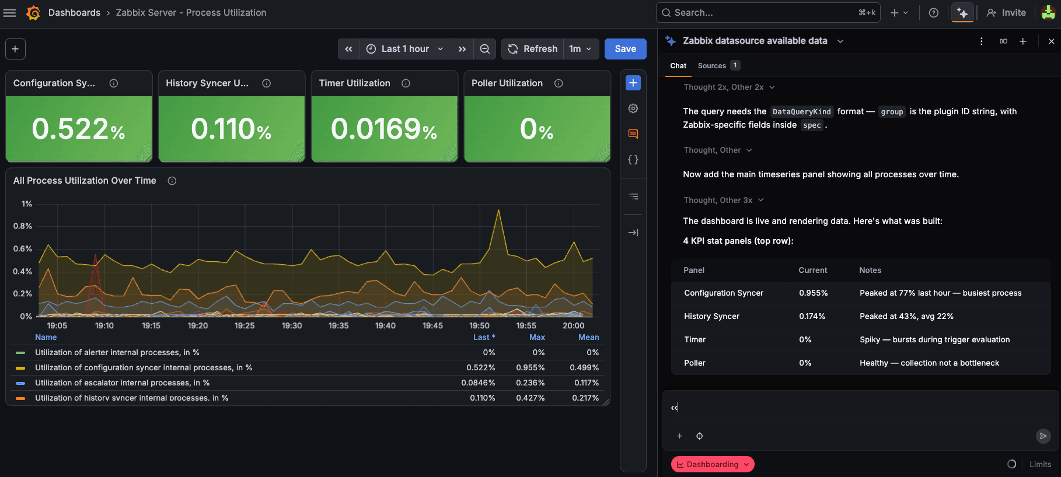Expand 'Thought, Other' details

(718, 150)
